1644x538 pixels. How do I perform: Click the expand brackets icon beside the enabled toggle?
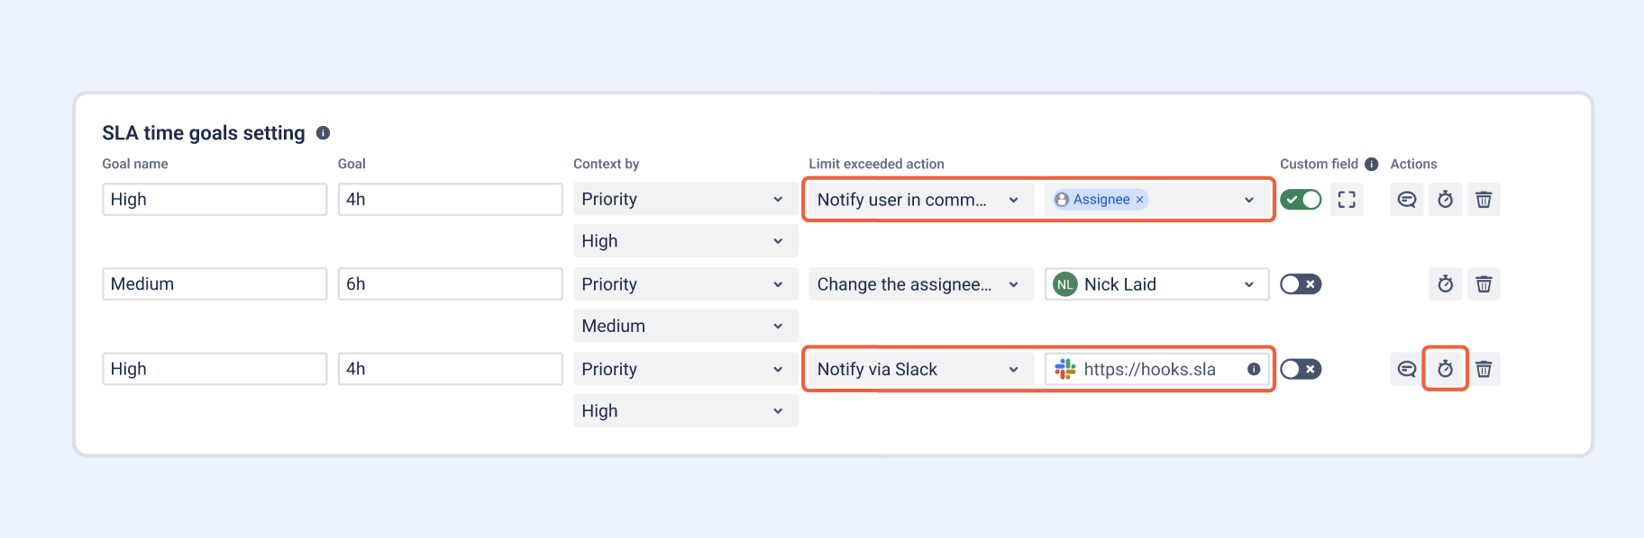click(1347, 200)
